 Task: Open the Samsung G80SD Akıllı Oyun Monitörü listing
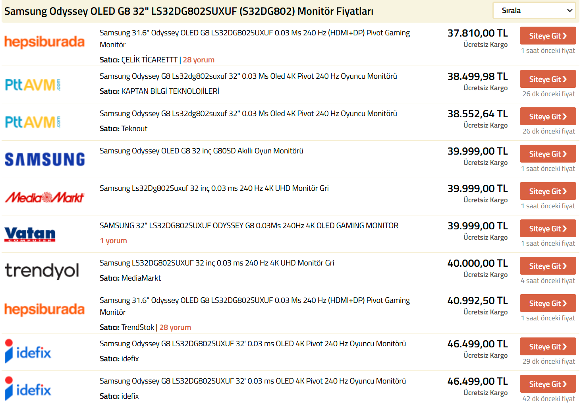[201, 151]
